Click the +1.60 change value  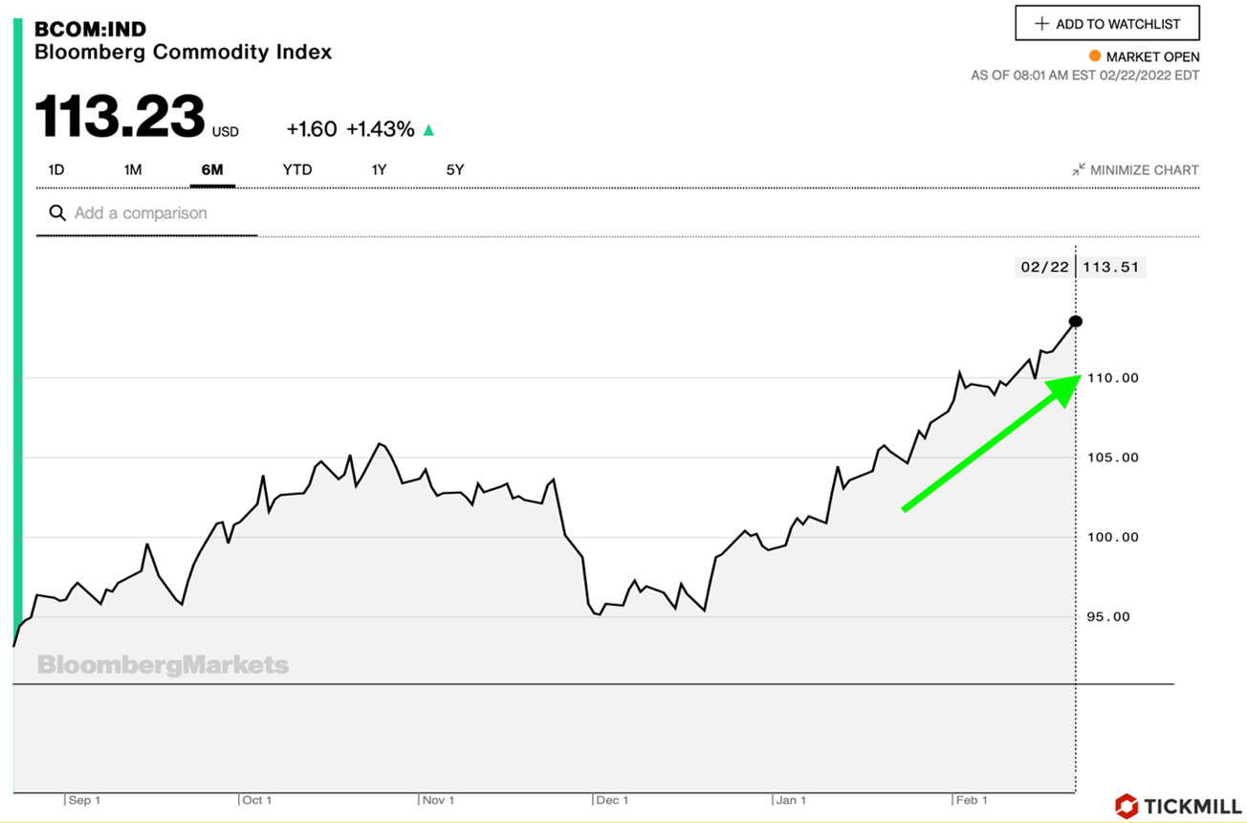point(312,130)
